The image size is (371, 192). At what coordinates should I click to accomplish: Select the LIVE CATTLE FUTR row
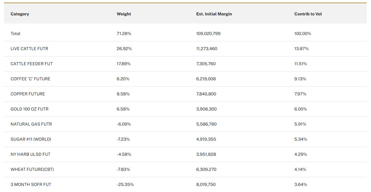click(29, 49)
